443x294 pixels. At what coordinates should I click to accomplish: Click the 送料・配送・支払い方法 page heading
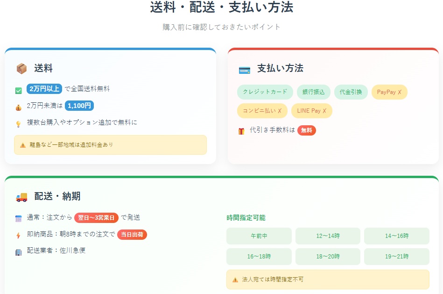221,7
